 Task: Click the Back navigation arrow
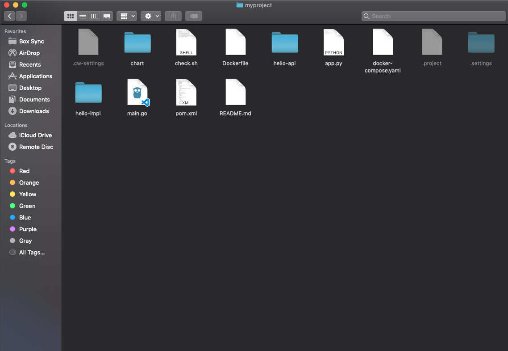coord(9,16)
